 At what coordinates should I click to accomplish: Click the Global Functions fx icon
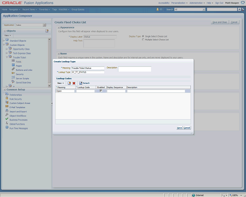7,123
